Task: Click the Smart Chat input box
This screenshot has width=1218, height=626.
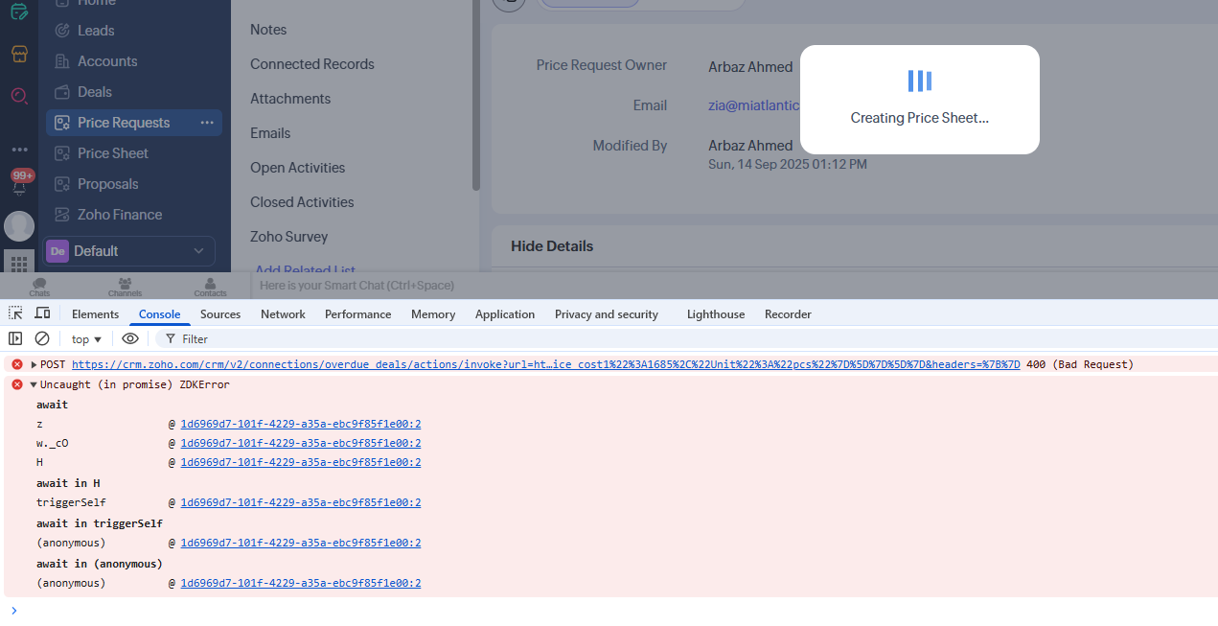Action: coord(732,286)
